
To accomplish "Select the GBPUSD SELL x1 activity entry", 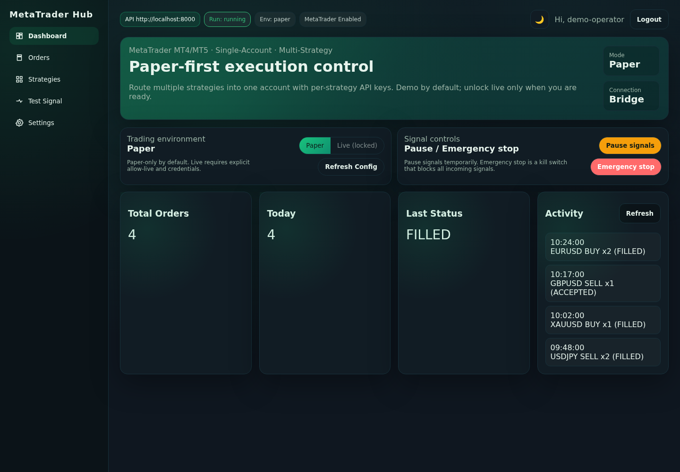I will coord(603,283).
